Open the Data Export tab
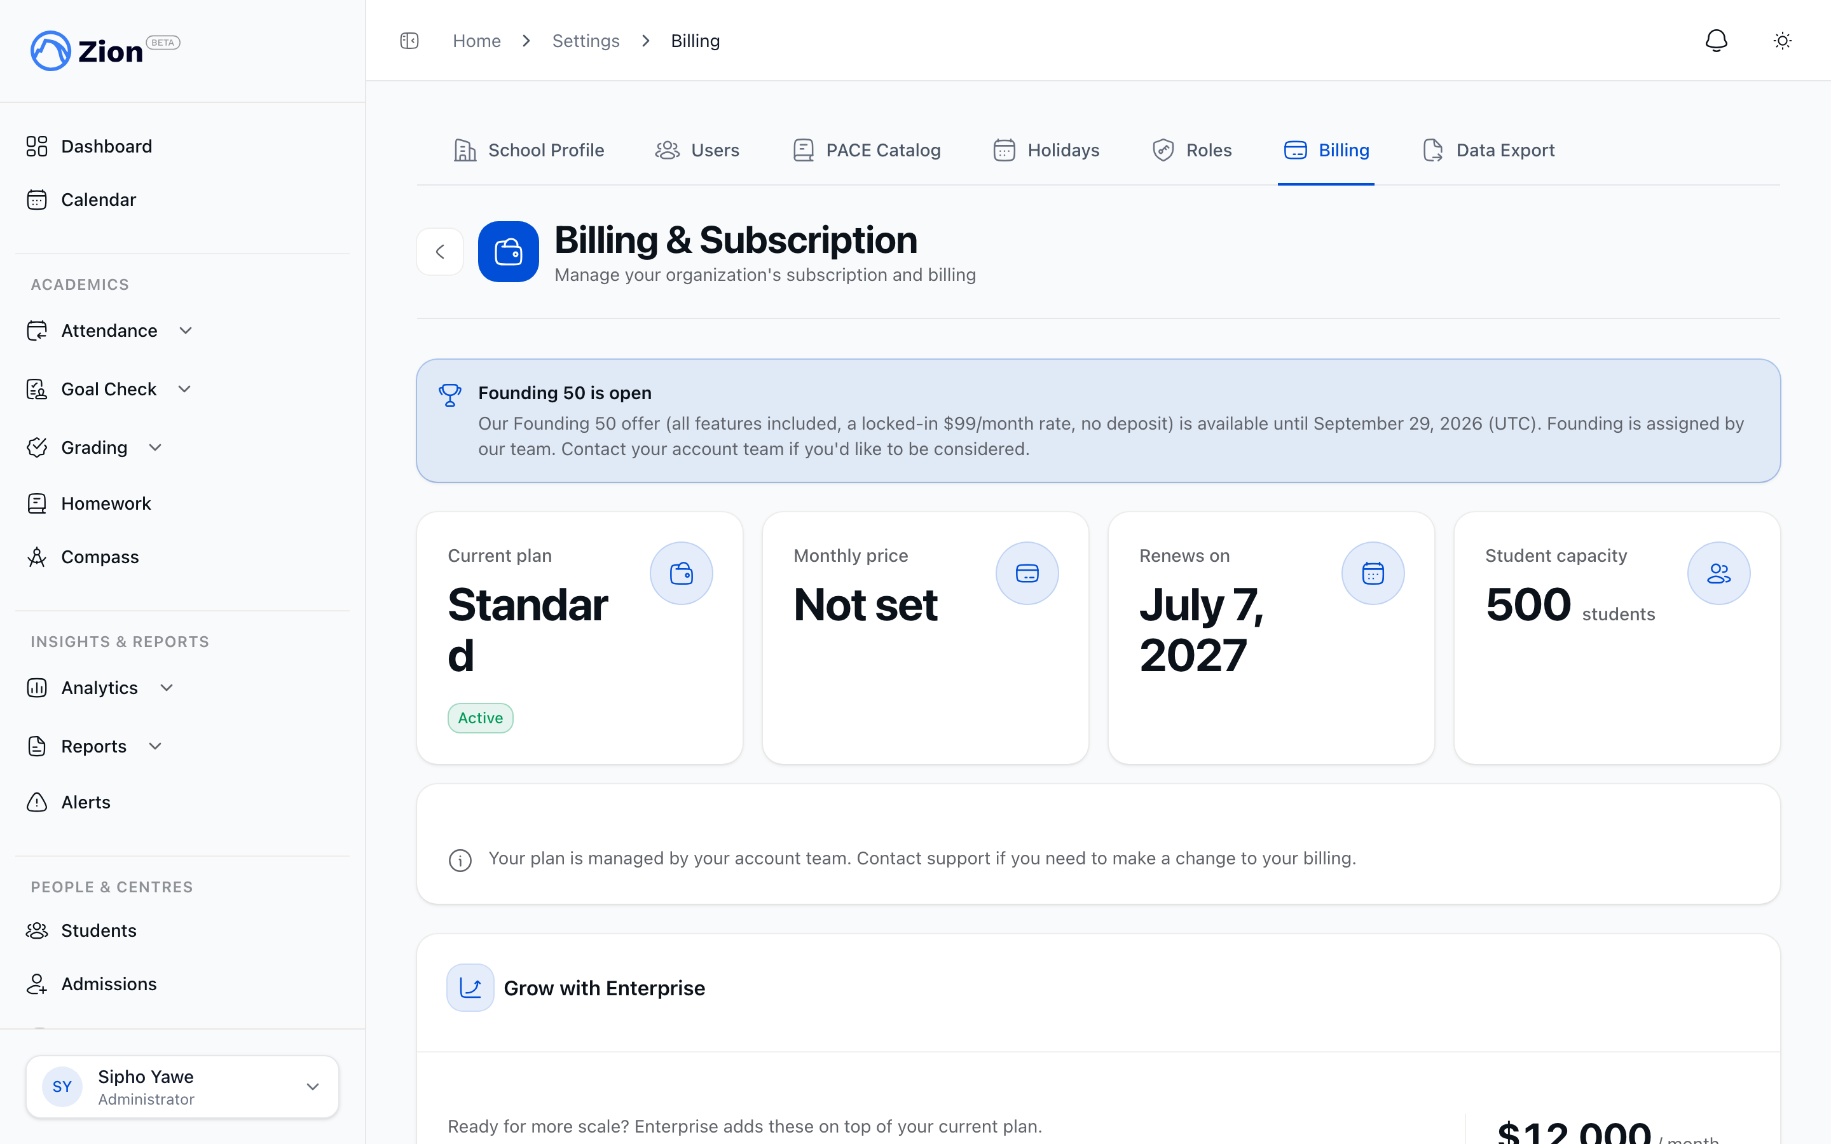Image resolution: width=1831 pixels, height=1144 pixels. coord(1488,150)
